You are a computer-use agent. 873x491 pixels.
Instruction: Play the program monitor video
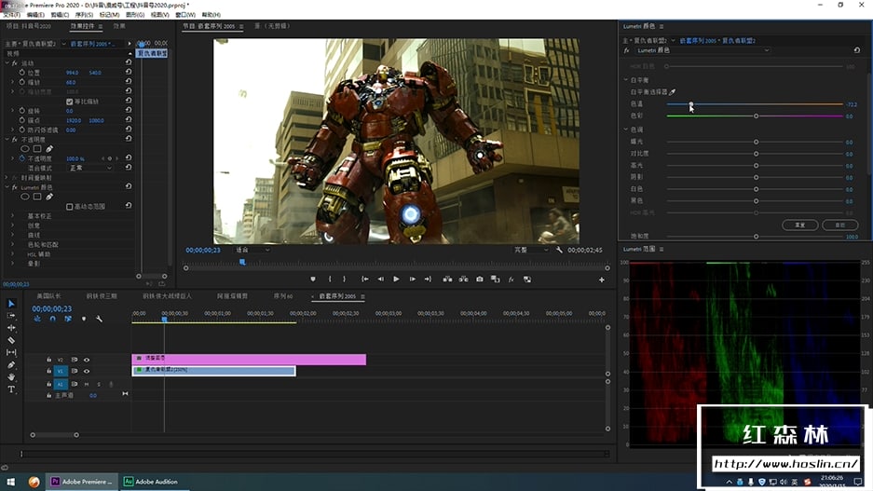pyautogui.click(x=396, y=280)
